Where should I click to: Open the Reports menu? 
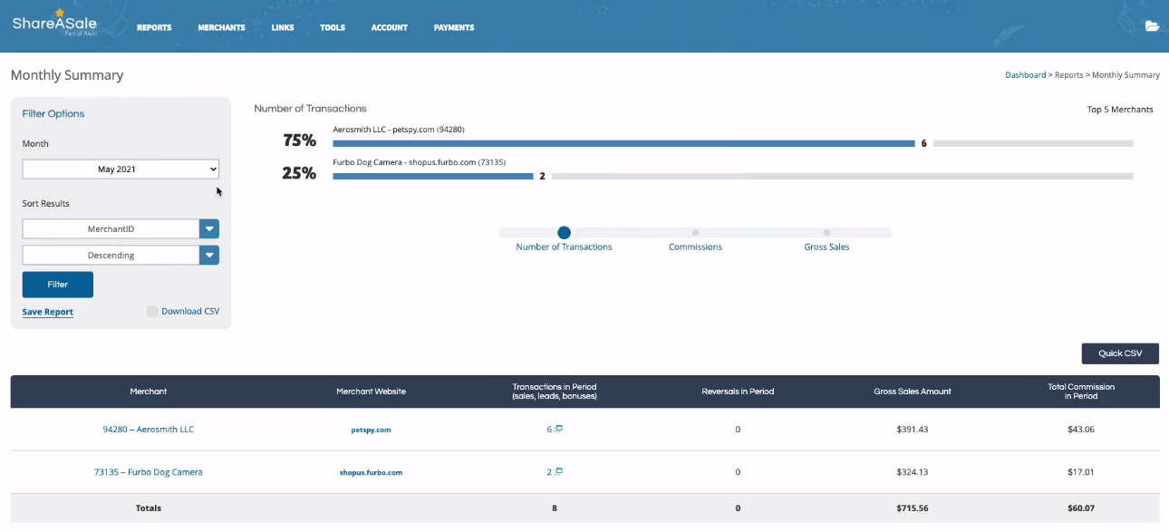(154, 28)
